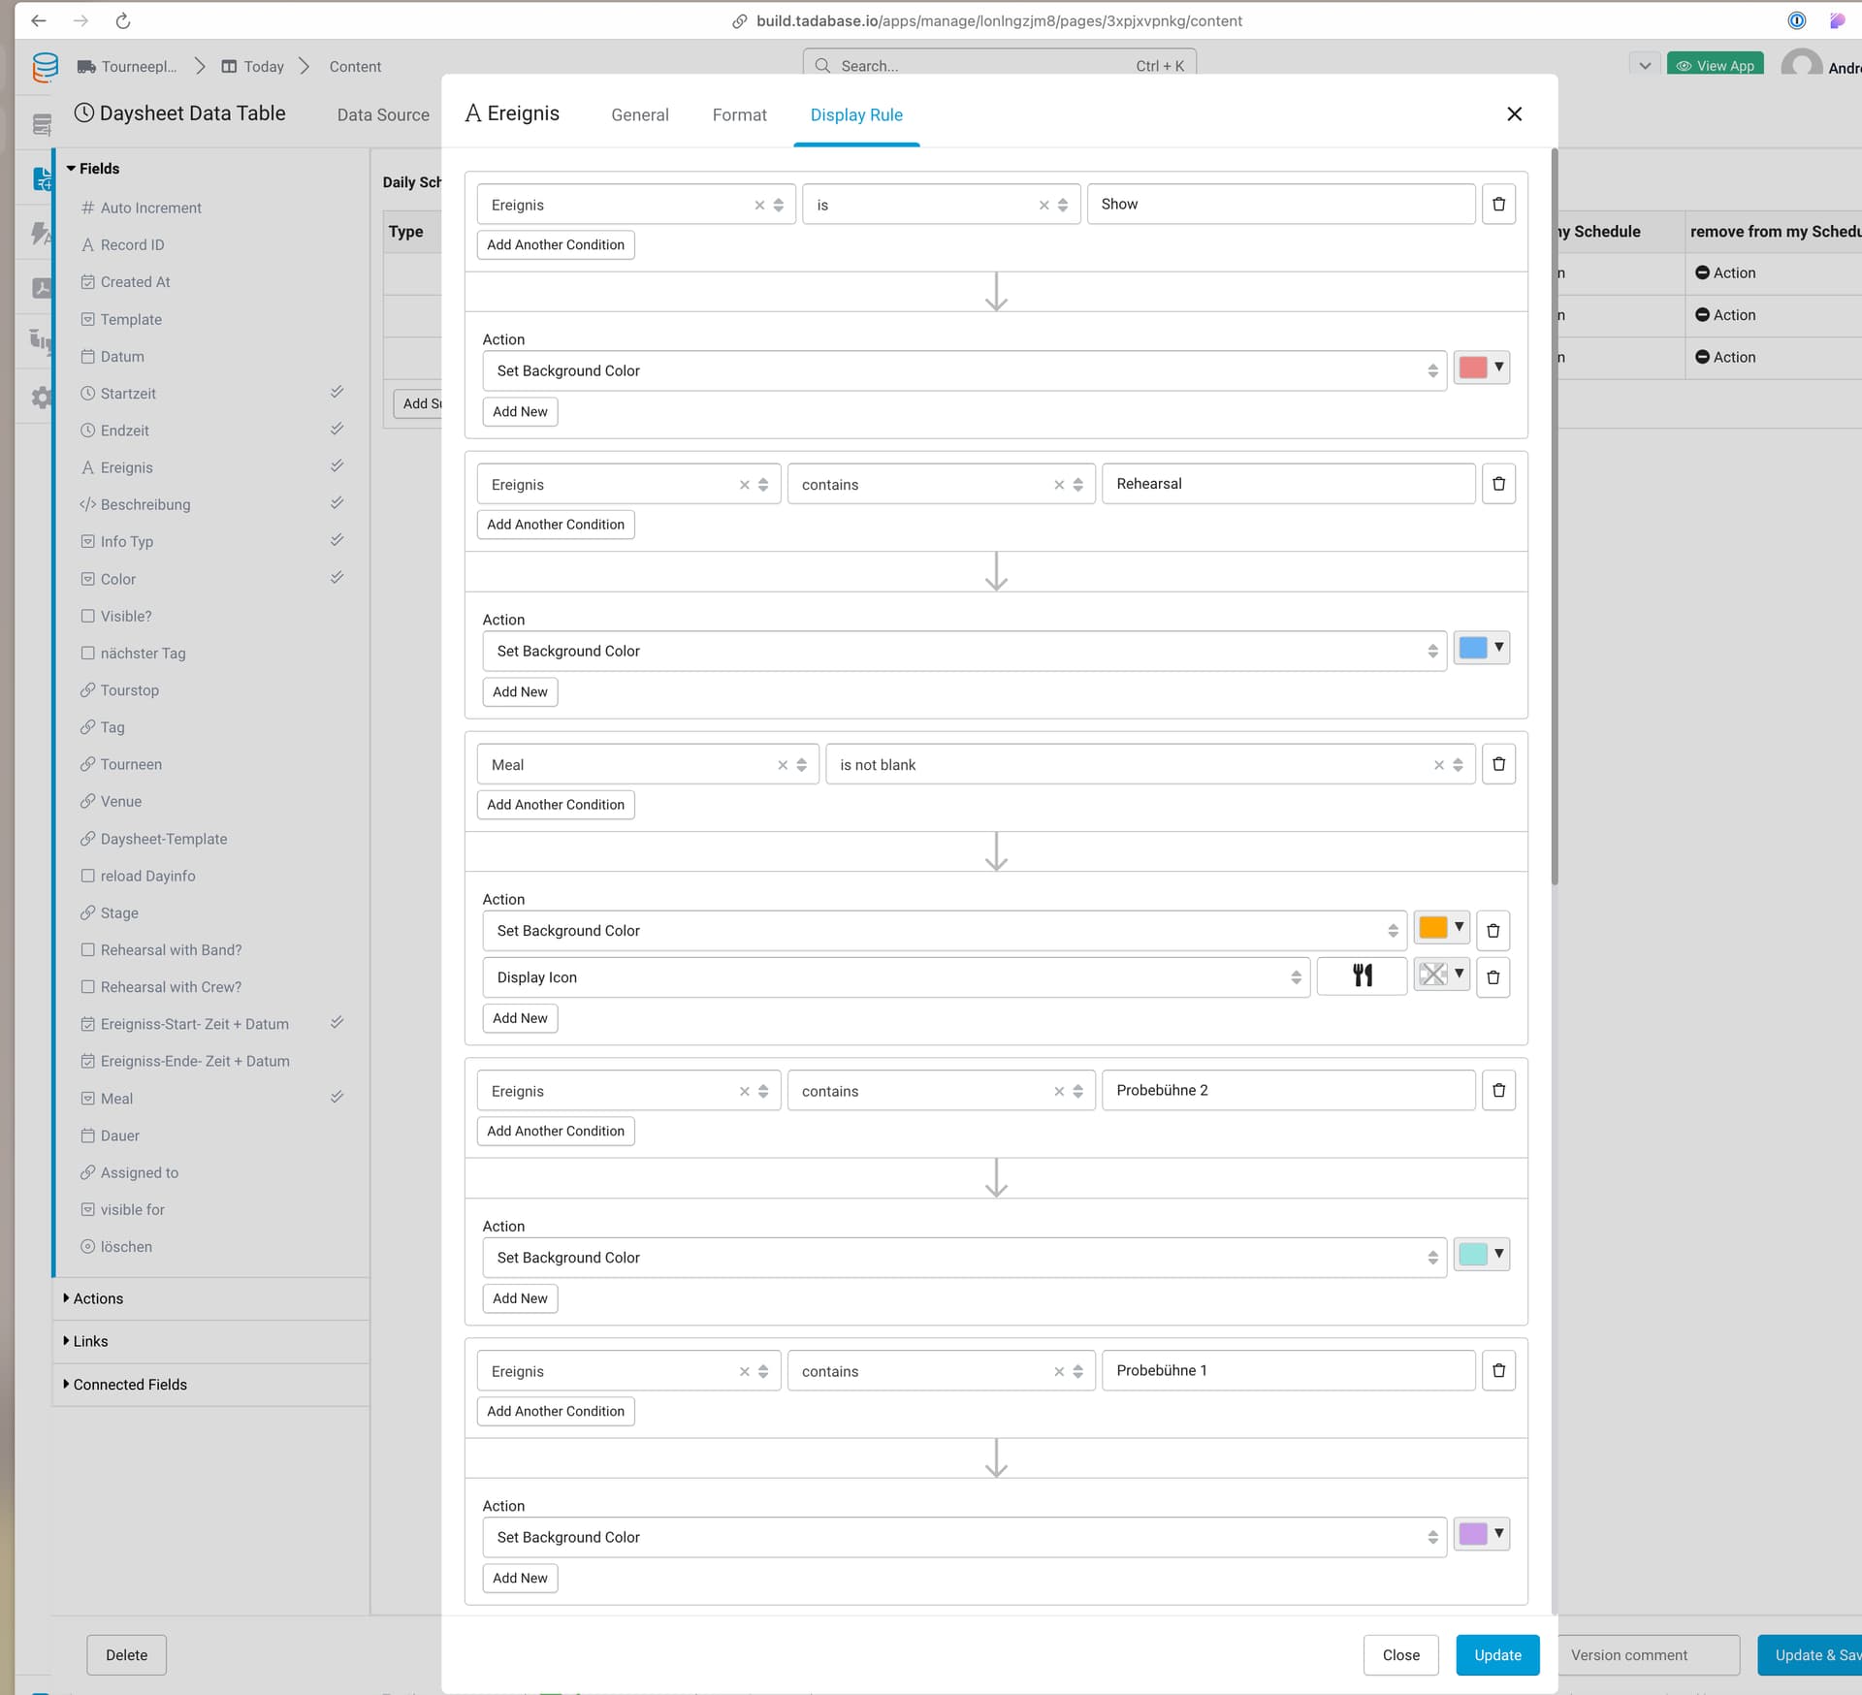This screenshot has height=1695, width=1862.
Task: Click the Version comment input
Action: pos(1649,1655)
